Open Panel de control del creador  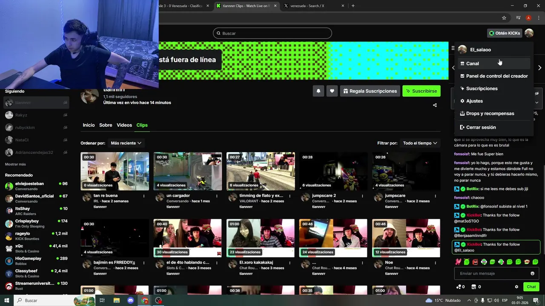(x=493, y=76)
